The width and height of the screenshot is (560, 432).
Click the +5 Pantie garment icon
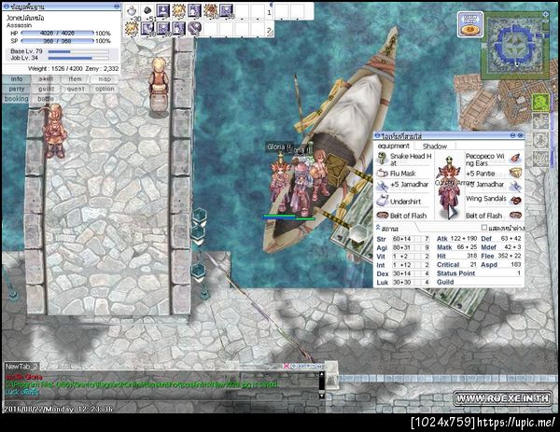point(515,173)
